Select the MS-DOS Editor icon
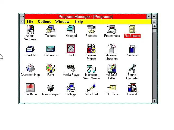The height and width of the screenshot is (130, 174). 112,68
